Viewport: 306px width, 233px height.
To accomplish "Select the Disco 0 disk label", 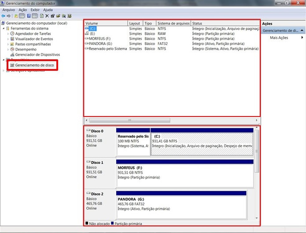I will click(x=97, y=131).
